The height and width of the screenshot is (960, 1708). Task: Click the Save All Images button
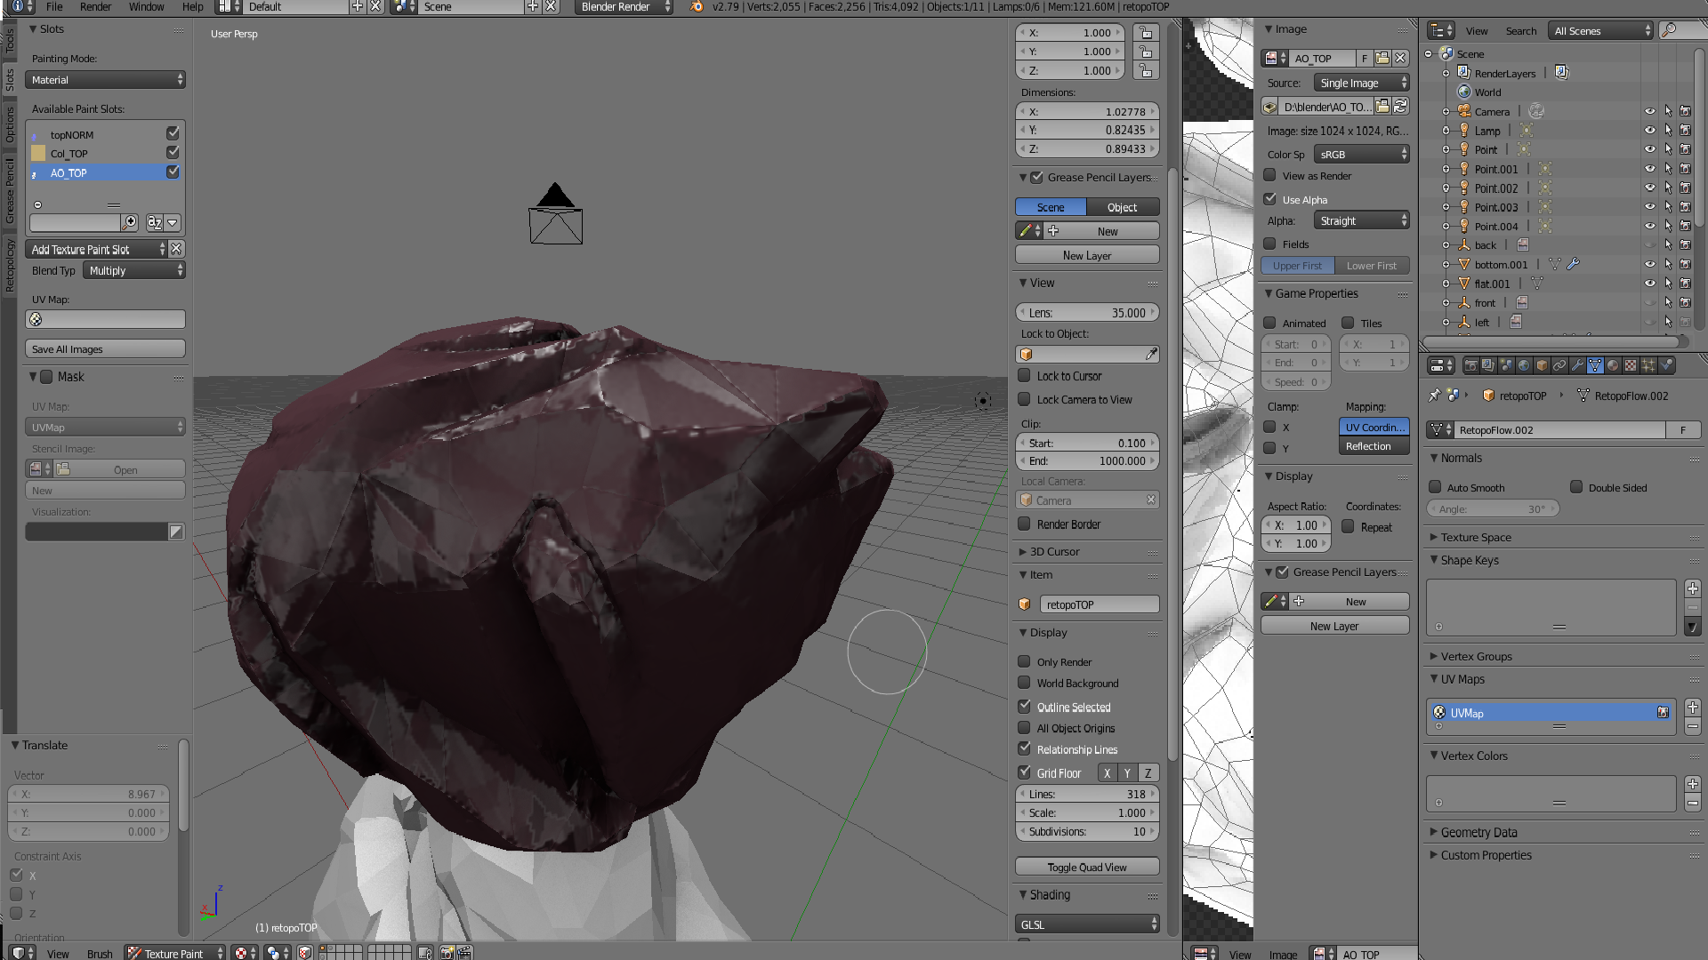tap(105, 349)
